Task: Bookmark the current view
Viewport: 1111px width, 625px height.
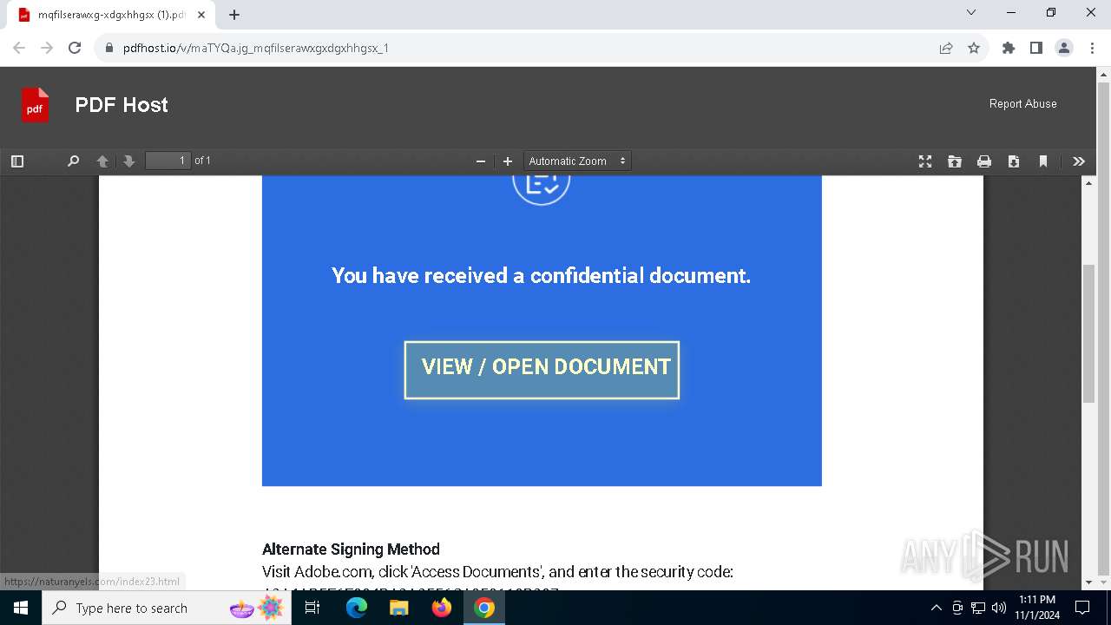Action: (x=1043, y=161)
